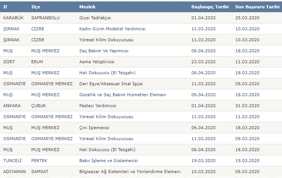This screenshot has width=282, height=178.
Task: Select the SAFRANBOLU district cell
Action: coord(45,18)
